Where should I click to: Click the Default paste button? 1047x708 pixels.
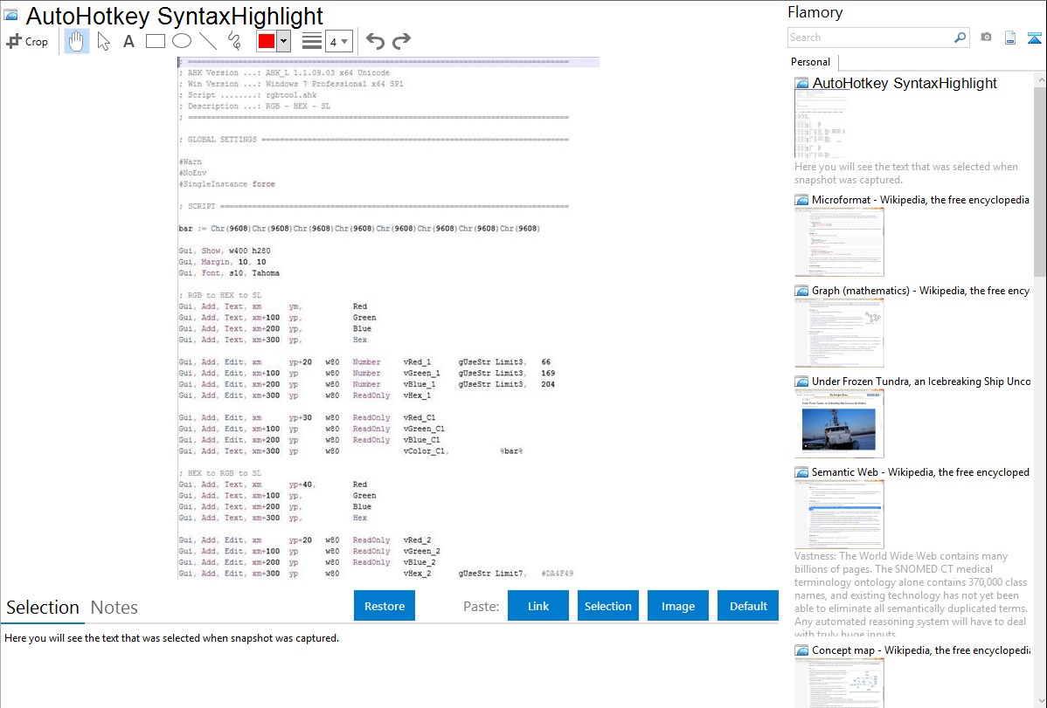pos(748,606)
